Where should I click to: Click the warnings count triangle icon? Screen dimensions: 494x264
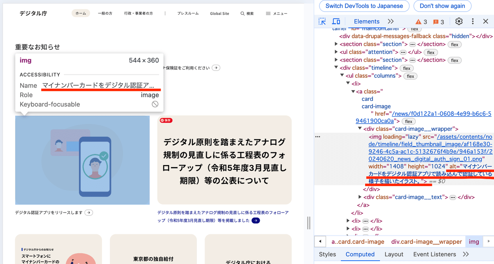coord(418,22)
